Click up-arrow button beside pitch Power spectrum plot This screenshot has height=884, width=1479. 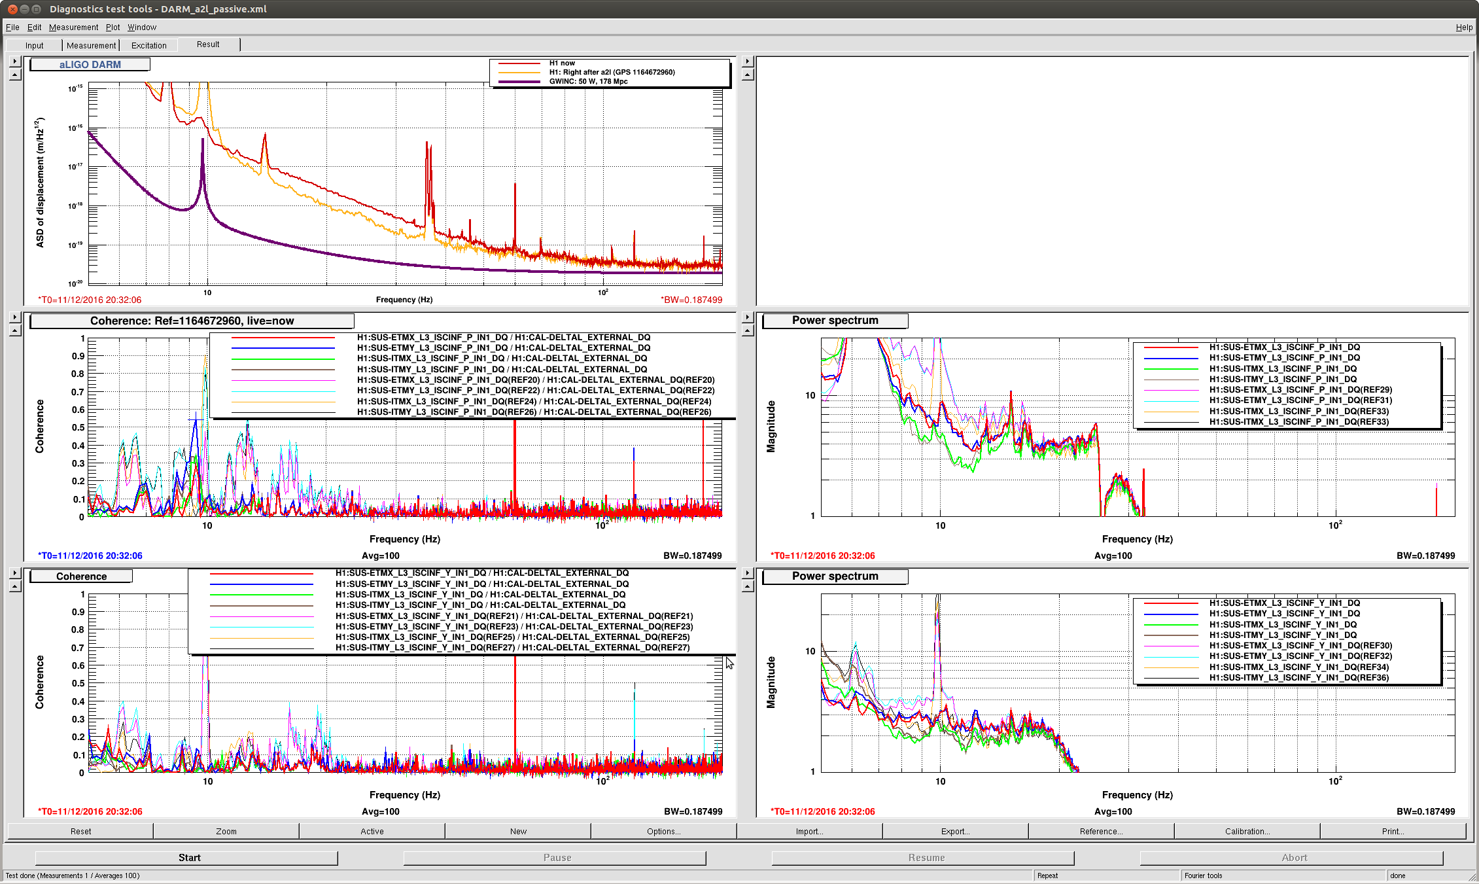[x=748, y=330]
